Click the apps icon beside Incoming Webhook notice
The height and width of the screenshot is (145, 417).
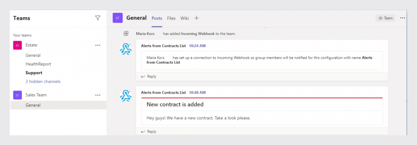click(x=126, y=33)
